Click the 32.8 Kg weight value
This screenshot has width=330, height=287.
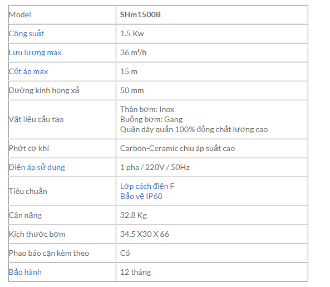click(134, 215)
